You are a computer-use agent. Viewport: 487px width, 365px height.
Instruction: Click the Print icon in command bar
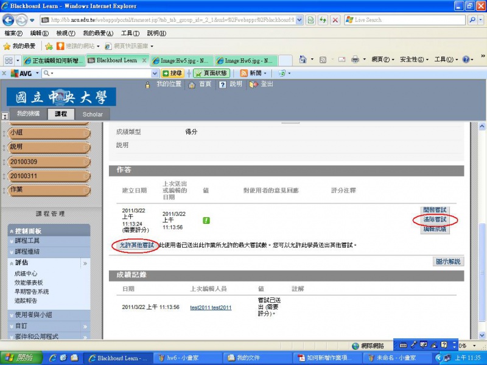[x=355, y=60]
